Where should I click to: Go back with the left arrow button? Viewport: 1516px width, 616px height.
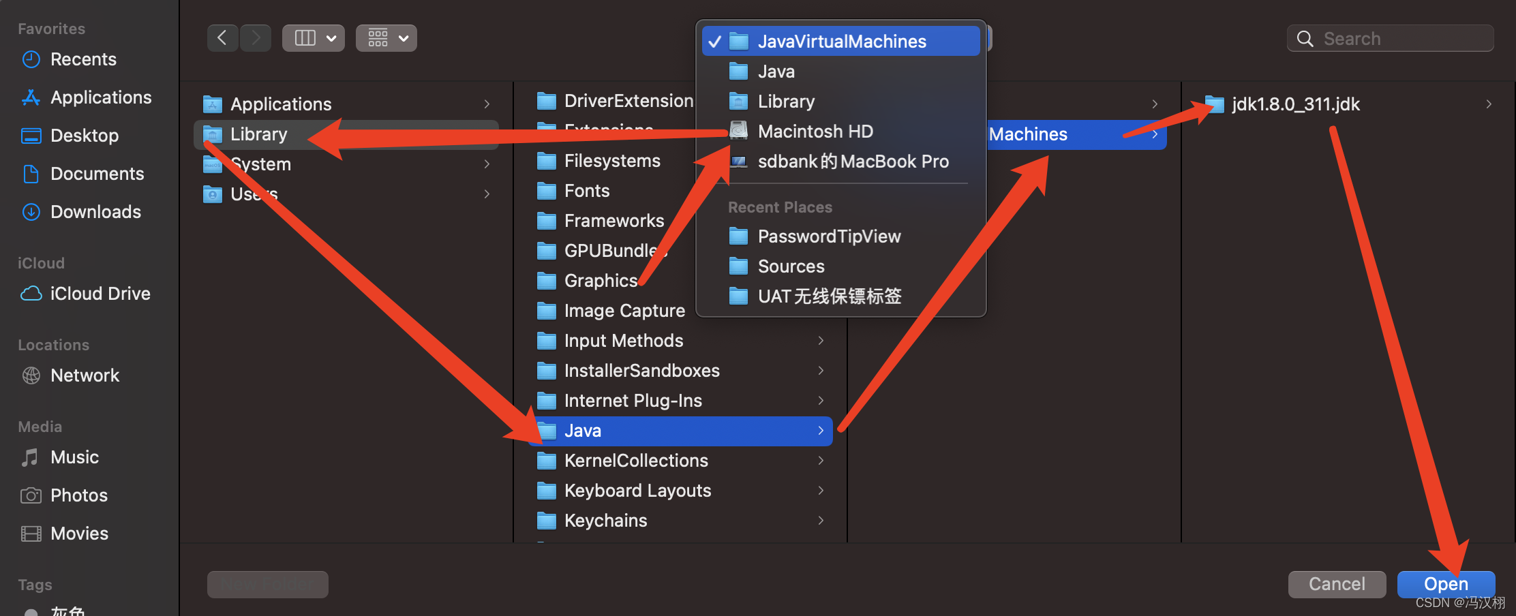[222, 38]
